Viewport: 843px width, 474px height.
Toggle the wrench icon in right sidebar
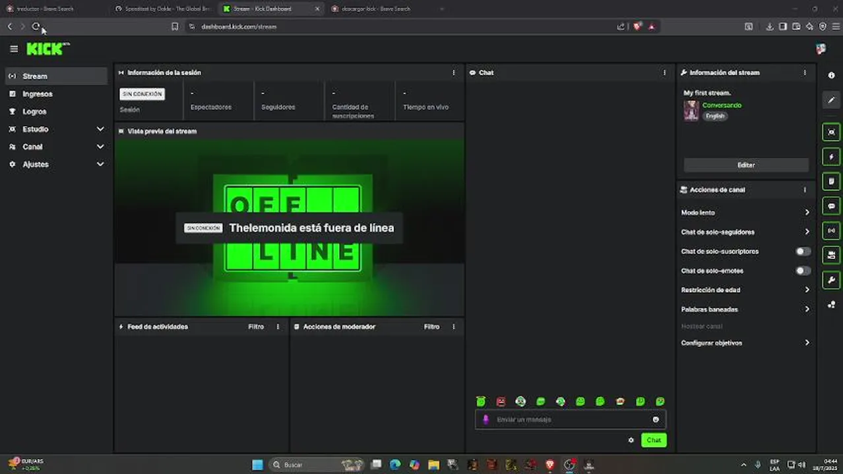coord(831,280)
